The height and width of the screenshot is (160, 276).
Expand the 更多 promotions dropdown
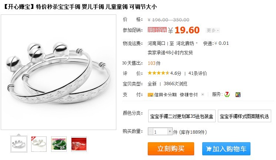pyautogui.click(x=213, y=30)
